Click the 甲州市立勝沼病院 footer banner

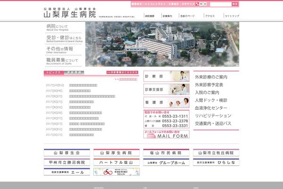pos(67,162)
